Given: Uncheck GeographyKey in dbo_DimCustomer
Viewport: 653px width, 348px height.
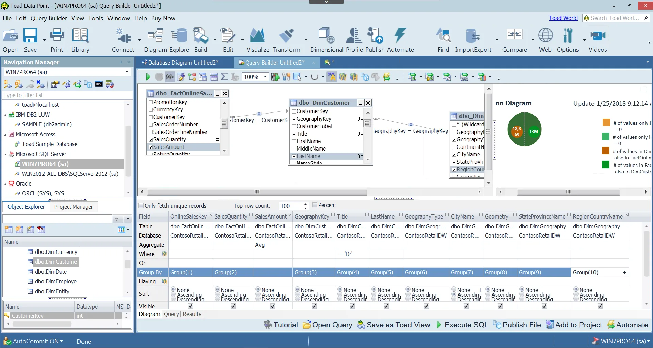Looking at the screenshot, I should click(x=294, y=119).
